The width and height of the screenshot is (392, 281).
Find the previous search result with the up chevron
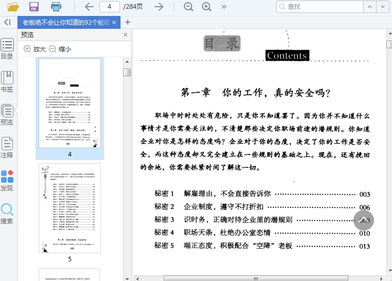pyautogui.click(x=370, y=7)
